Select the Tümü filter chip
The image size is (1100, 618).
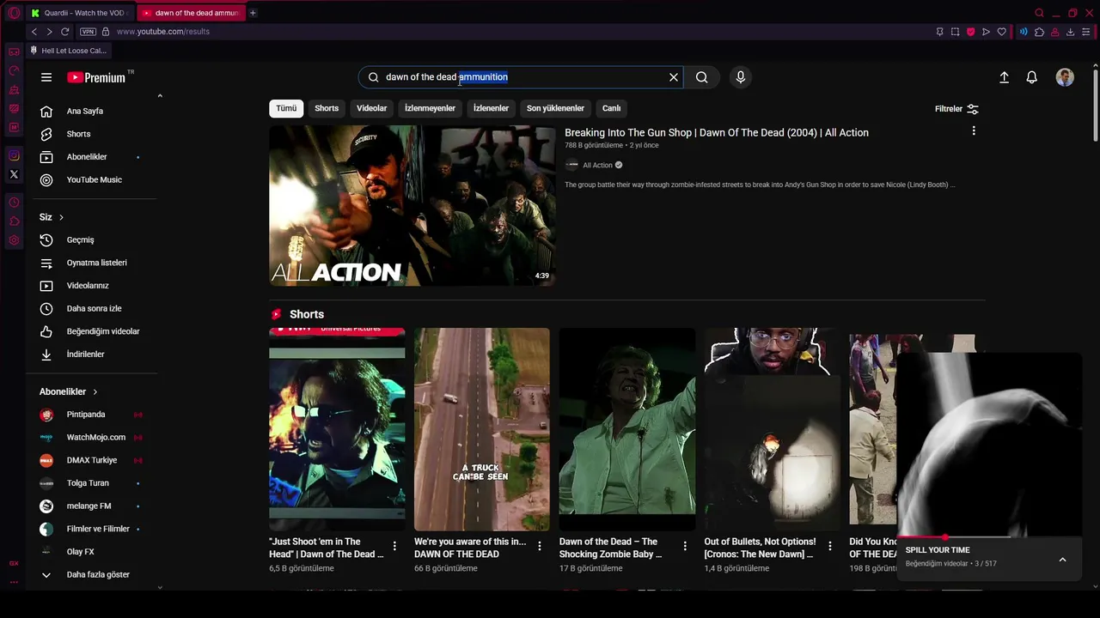(286, 108)
